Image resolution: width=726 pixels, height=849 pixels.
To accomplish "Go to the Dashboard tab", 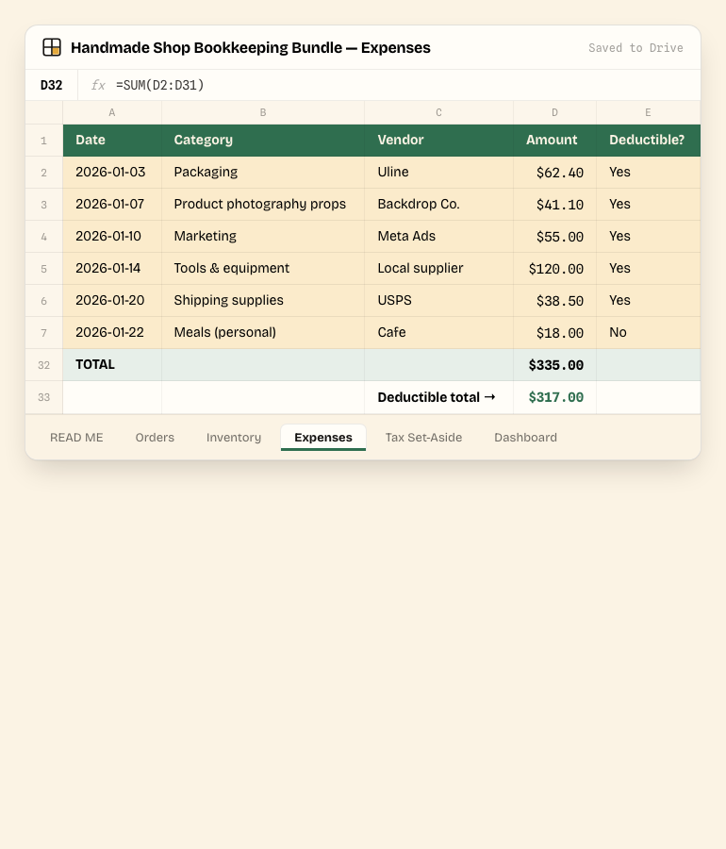I will [525, 438].
